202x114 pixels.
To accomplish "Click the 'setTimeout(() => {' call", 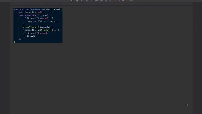I will (48, 30).
